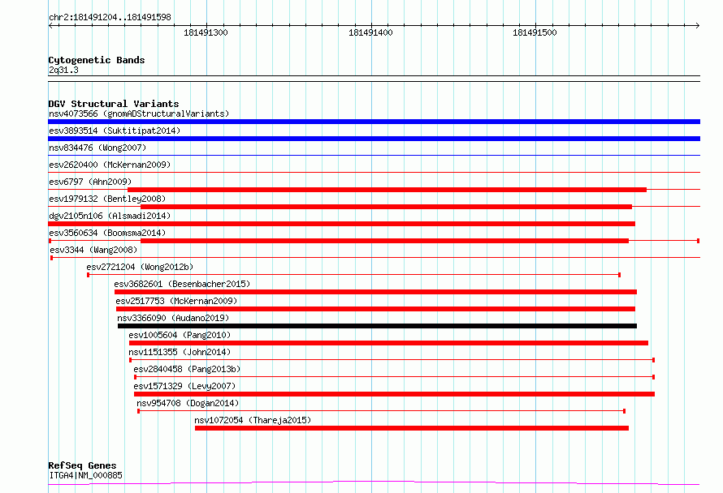This screenshot has height=493, width=723.
Task: Open the esv2620400 McKernan2009 variant
Action: pos(110,165)
